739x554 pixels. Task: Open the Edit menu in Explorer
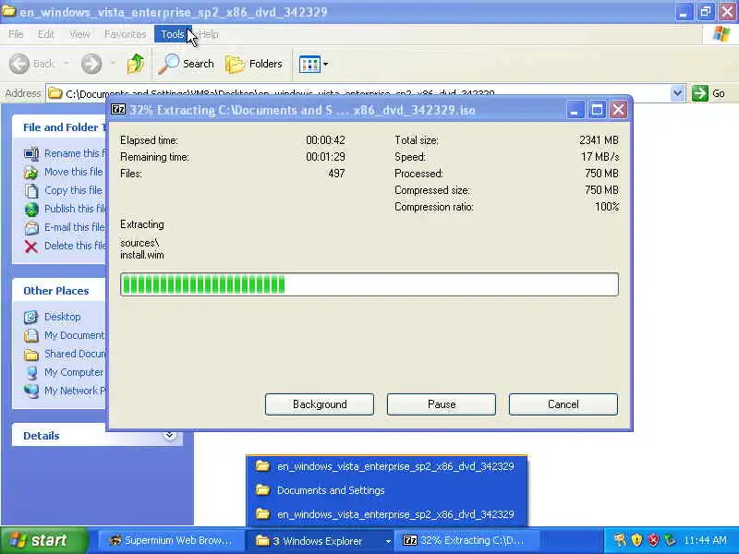[x=45, y=34]
